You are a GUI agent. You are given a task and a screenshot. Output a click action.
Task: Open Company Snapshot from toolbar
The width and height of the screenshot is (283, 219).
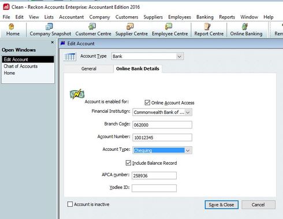tap(50, 29)
